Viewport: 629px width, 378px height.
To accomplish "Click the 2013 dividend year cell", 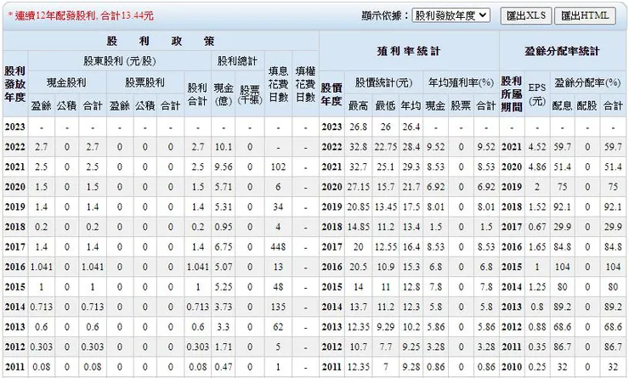I will click(x=14, y=327).
